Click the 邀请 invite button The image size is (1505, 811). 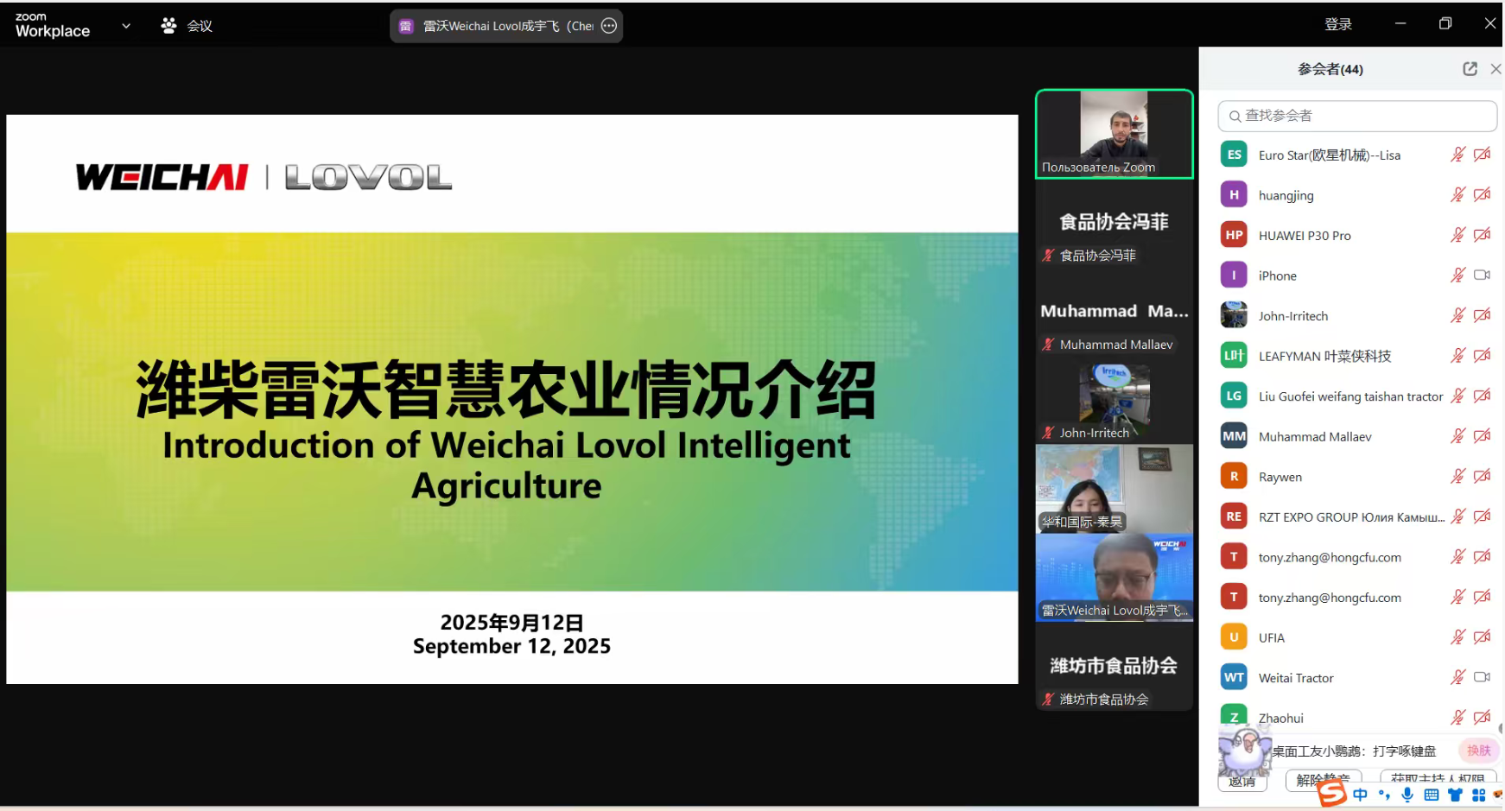pyautogui.click(x=1242, y=781)
